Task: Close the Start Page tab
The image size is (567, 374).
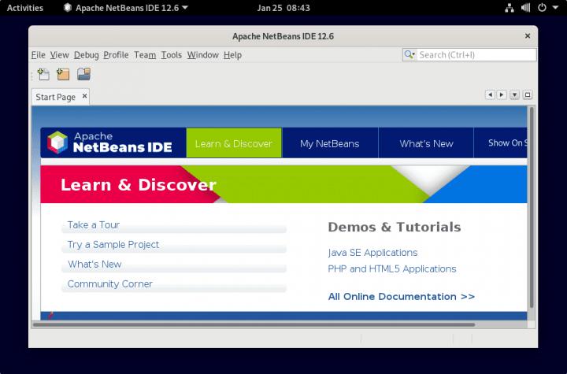Action: (x=83, y=97)
